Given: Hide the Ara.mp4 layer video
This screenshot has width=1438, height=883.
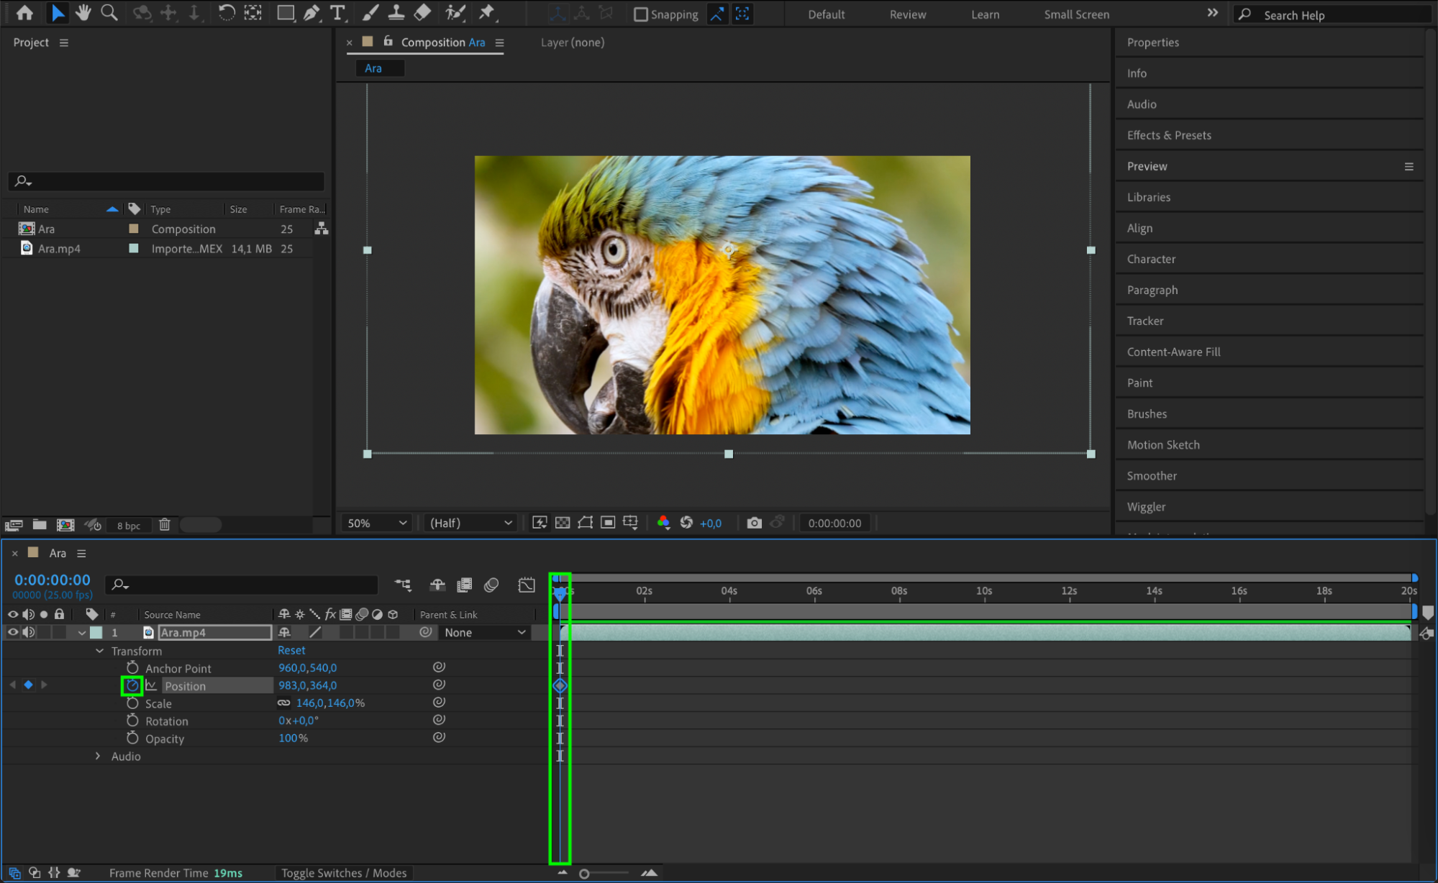Looking at the screenshot, I should point(13,632).
